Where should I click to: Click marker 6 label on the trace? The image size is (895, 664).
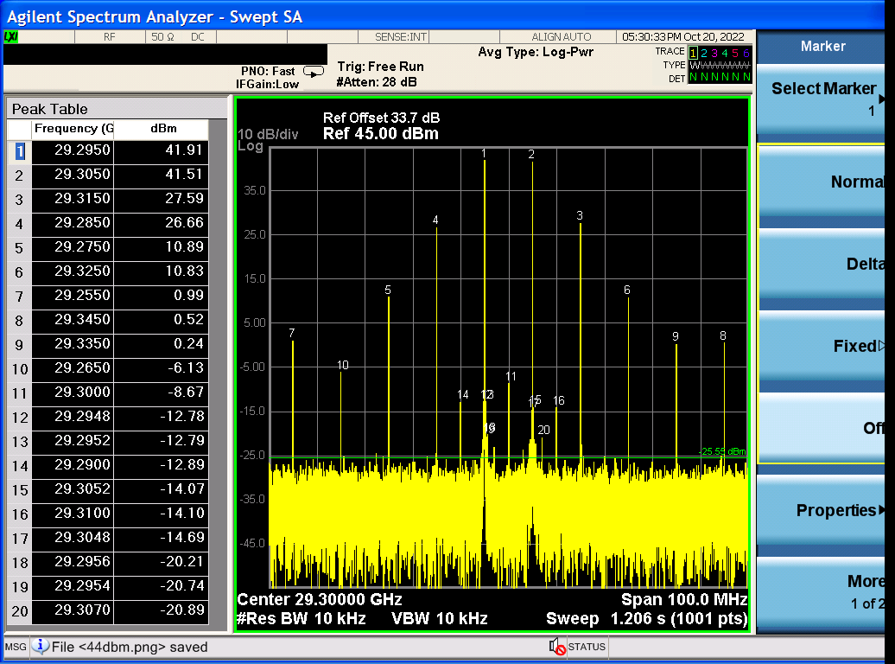pyautogui.click(x=626, y=290)
